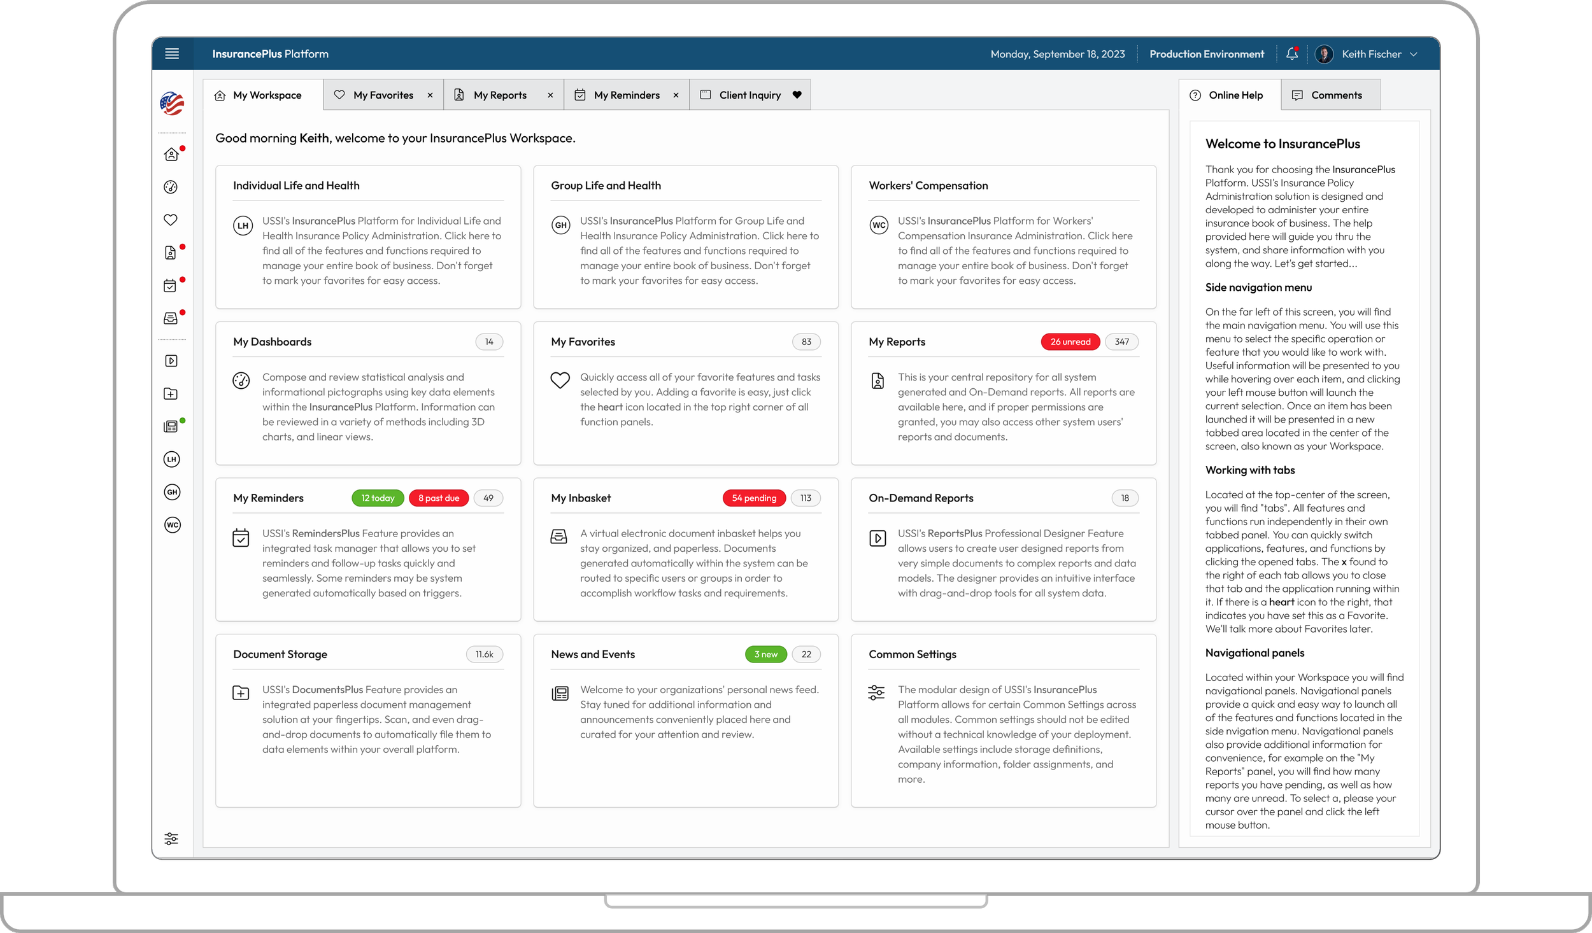The image size is (1592, 933).
Task: Open My Favorites via the sidebar heart icon
Action: coord(171,220)
